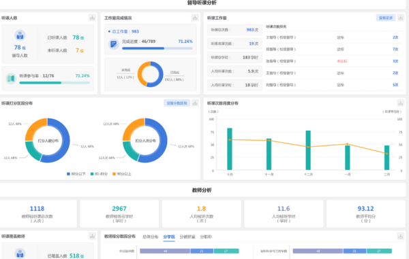Click the 18 学时 average value
409x259 pixels.
point(252,85)
